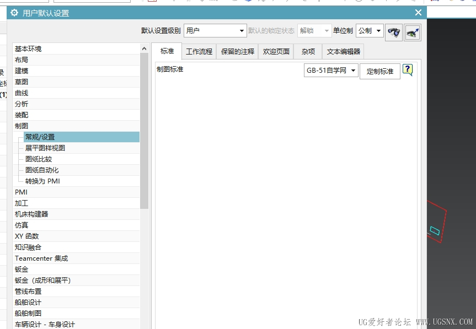Click the binoculars search defaults icon
The image size is (476, 329).
point(394,32)
